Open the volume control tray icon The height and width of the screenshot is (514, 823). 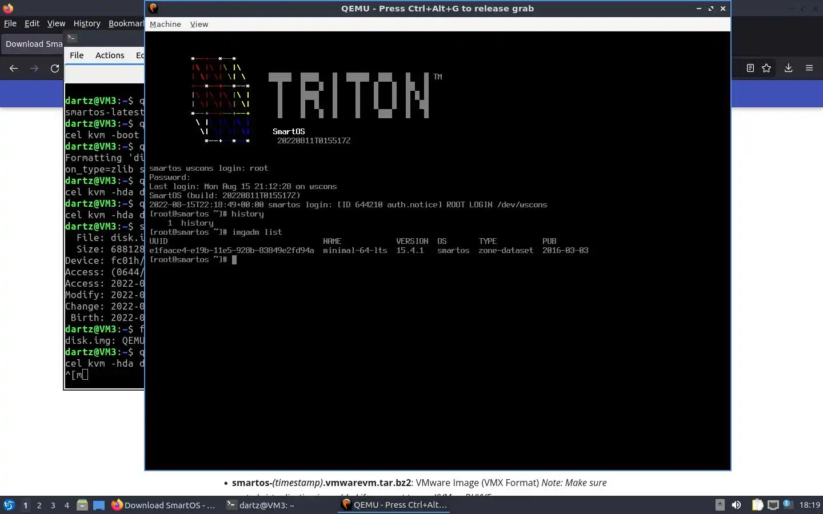click(x=737, y=505)
